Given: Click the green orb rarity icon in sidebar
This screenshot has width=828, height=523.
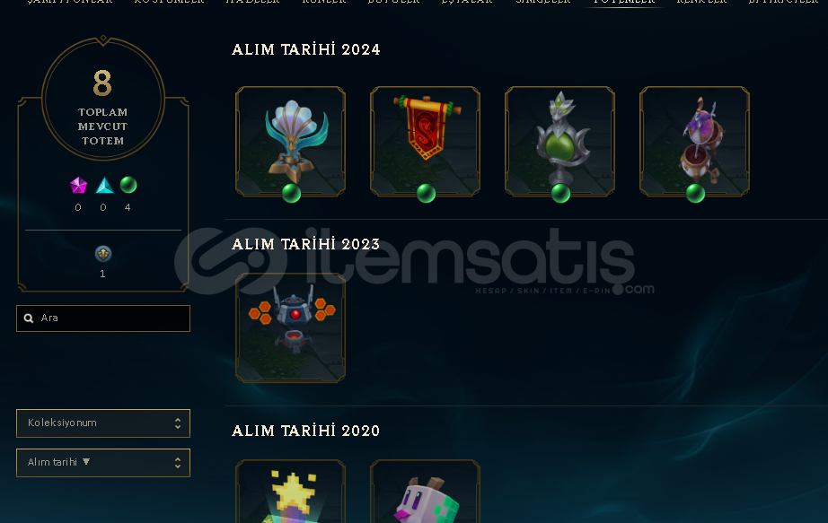Looking at the screenshot, I should coord(128,185).
